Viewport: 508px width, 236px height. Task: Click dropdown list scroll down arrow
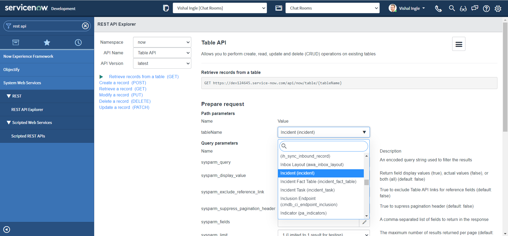click(366, 216)
